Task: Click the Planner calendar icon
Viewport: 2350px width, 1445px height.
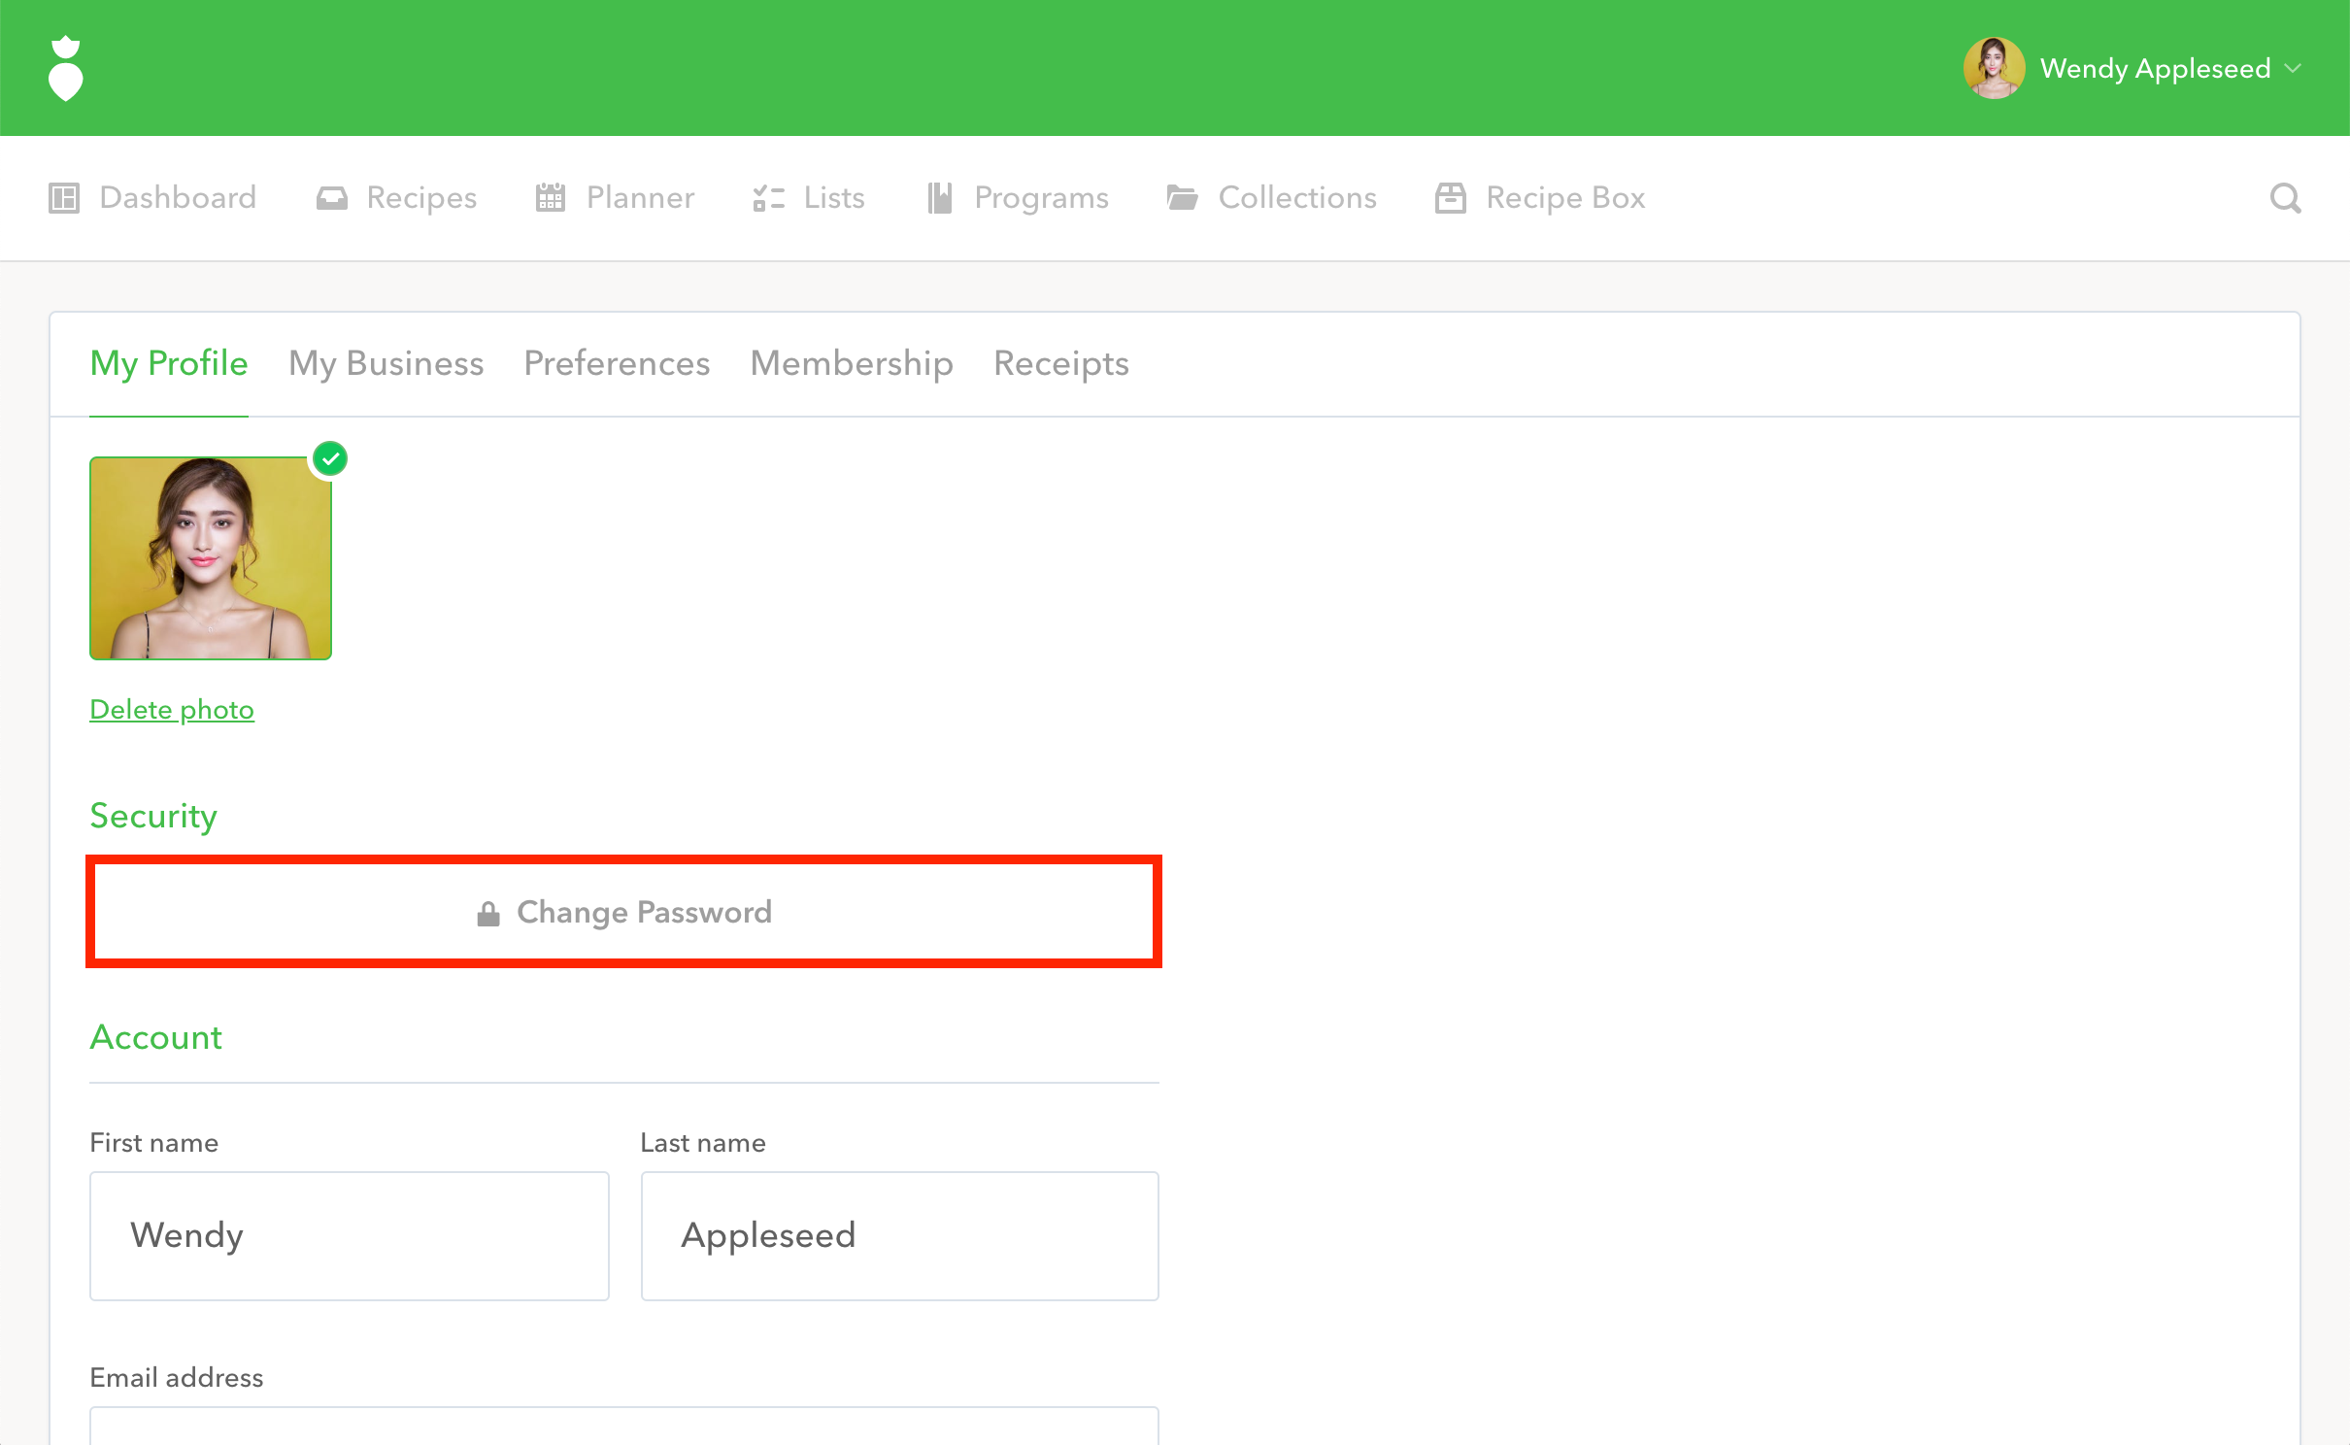Action: point(551,198)
